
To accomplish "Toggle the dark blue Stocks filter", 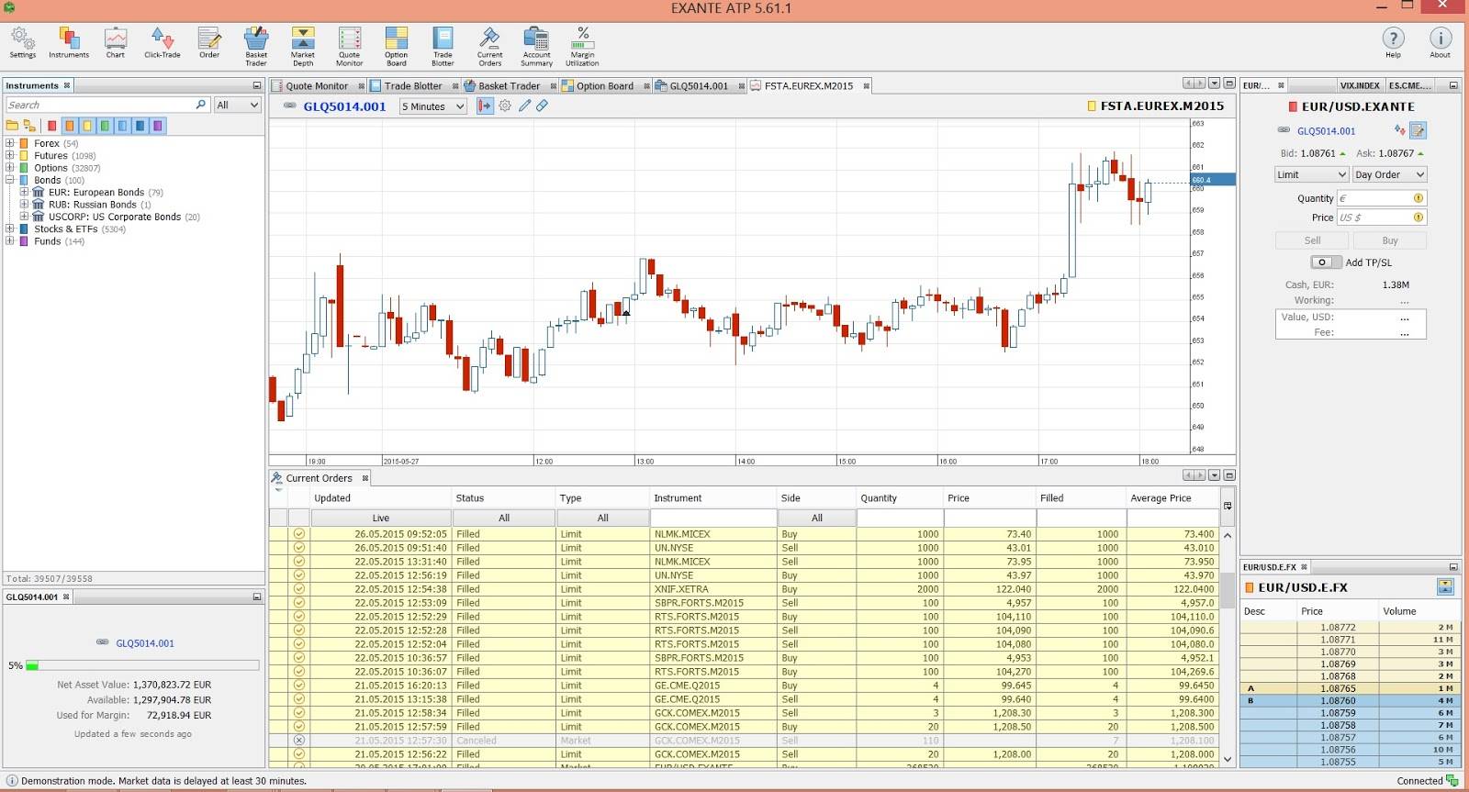I will pos(140,126).
